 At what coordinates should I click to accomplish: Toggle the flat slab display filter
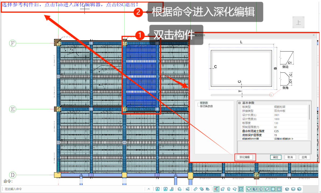(x=249, y=189)
